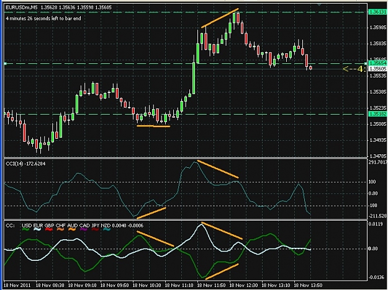Click the CHF legend label
The image size is (388, 290).
tap(61, 226)
